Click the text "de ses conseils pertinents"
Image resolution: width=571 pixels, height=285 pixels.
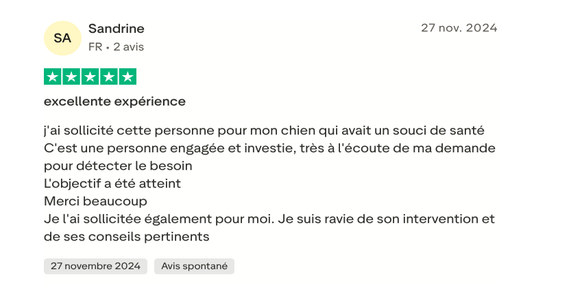(x=126, y=236)
